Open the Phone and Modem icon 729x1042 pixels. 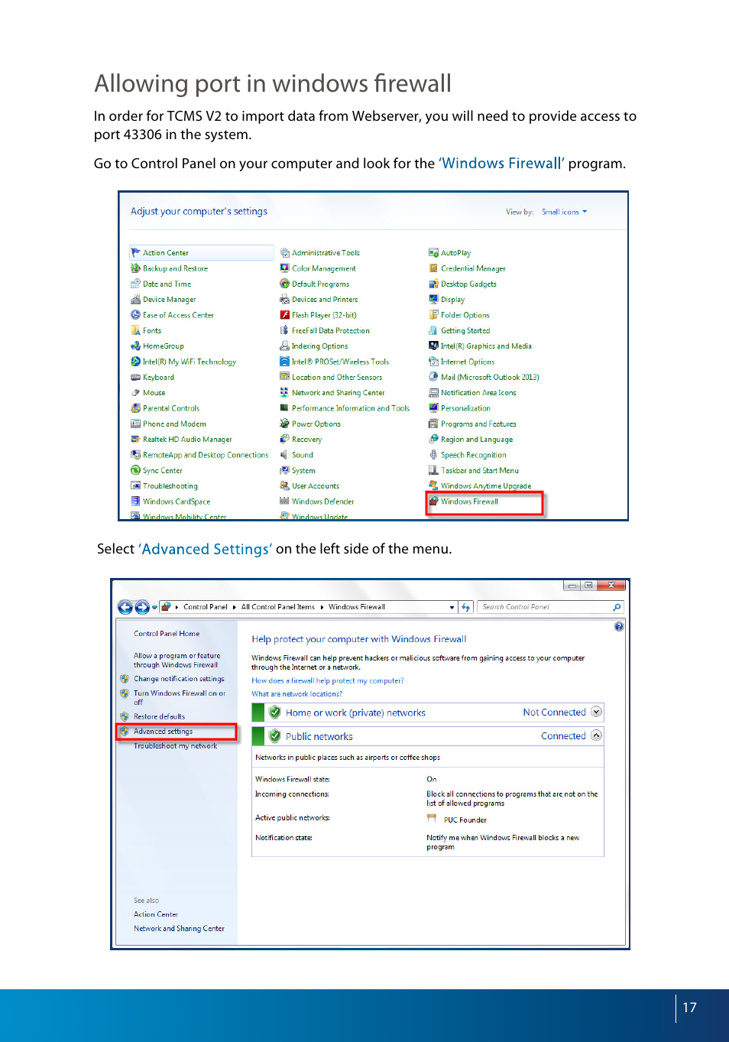click(x=135, y=424)
